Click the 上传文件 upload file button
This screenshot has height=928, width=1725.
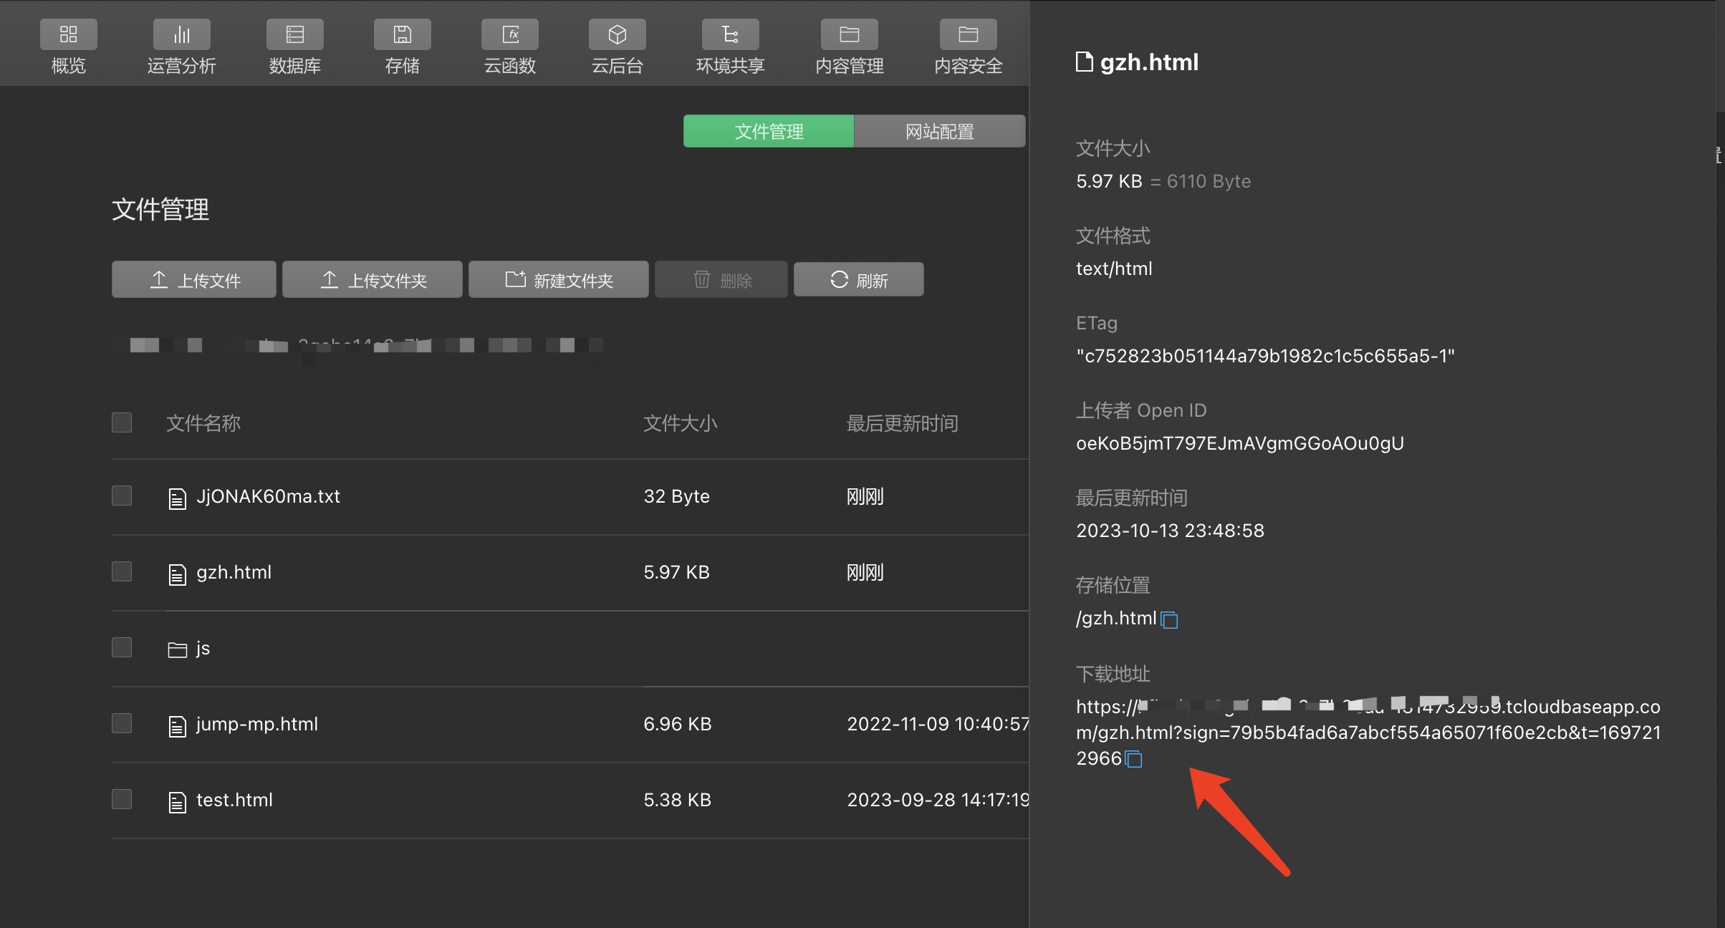pyautogui.click(x=194, y=280)
